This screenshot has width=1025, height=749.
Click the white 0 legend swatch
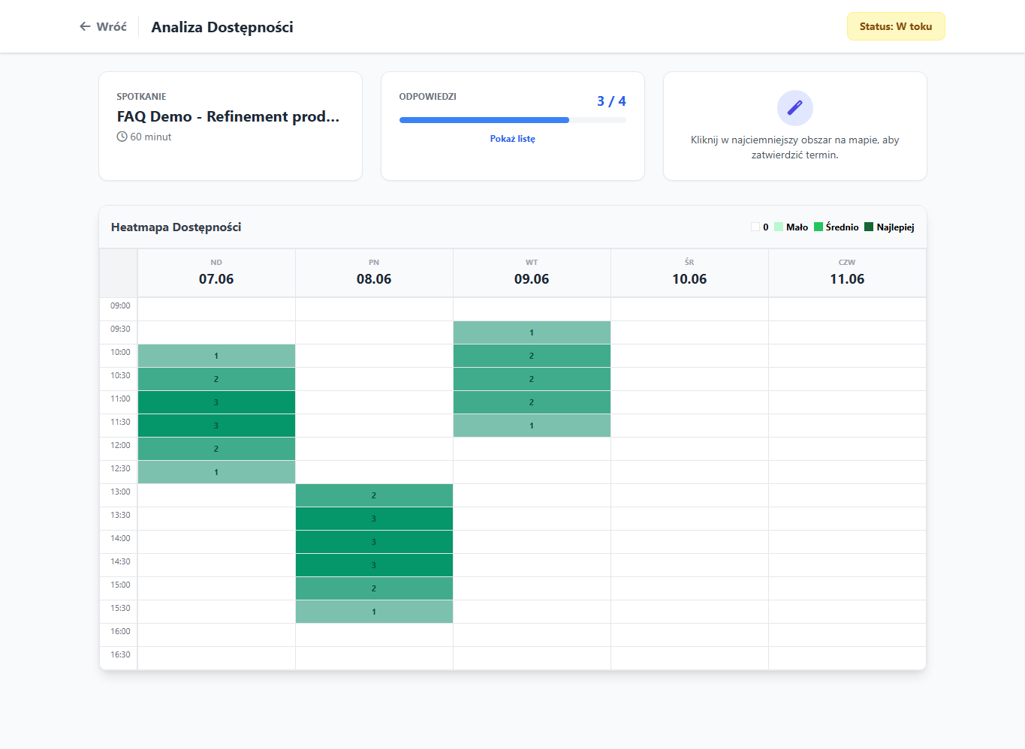click(755, 227)
